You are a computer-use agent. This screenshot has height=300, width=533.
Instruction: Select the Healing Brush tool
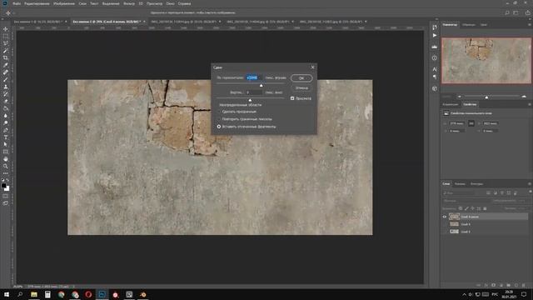point(6,72)
